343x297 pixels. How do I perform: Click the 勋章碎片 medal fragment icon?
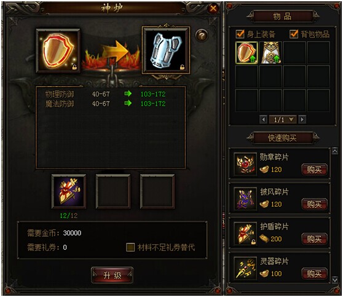[x=245, y=164]
